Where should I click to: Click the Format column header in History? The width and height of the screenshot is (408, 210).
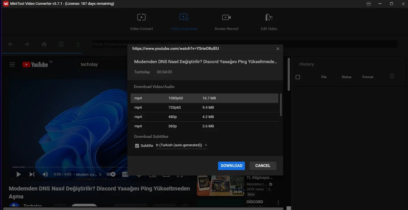(368, 77)
